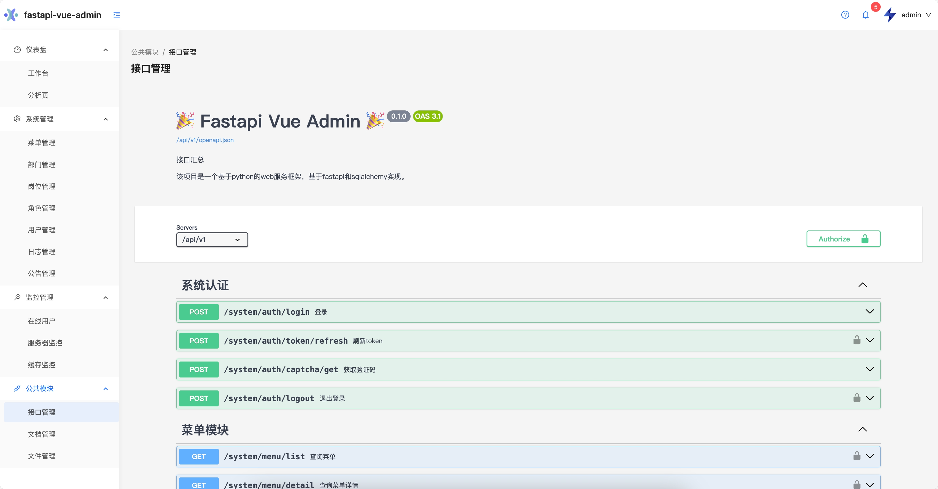Collapse the 监控管理 sidebar group
This screenshot has width=938, height=489.
point(106,297)
